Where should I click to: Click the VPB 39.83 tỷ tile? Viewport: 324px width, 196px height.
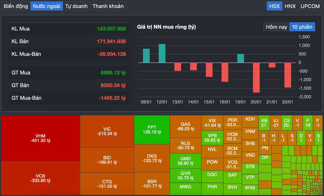click(212, 138)
